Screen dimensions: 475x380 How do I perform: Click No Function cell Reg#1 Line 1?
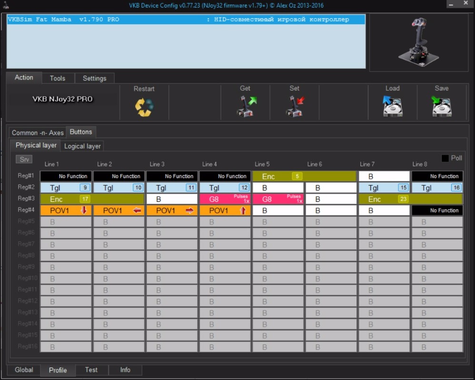click(66, 176)
